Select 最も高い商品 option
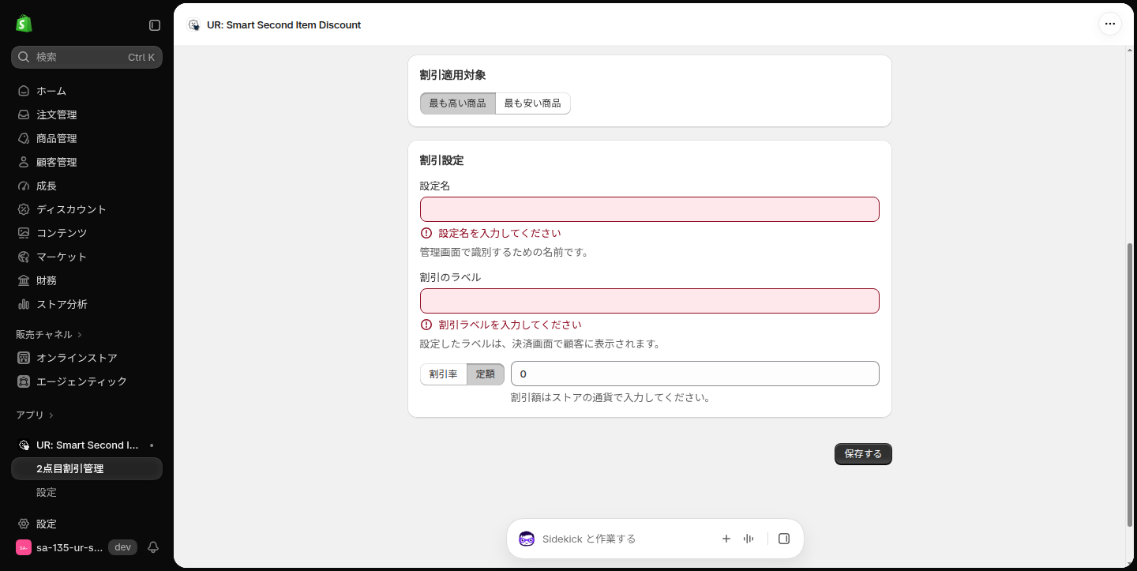1137x571 pixels. coord(458,103)
